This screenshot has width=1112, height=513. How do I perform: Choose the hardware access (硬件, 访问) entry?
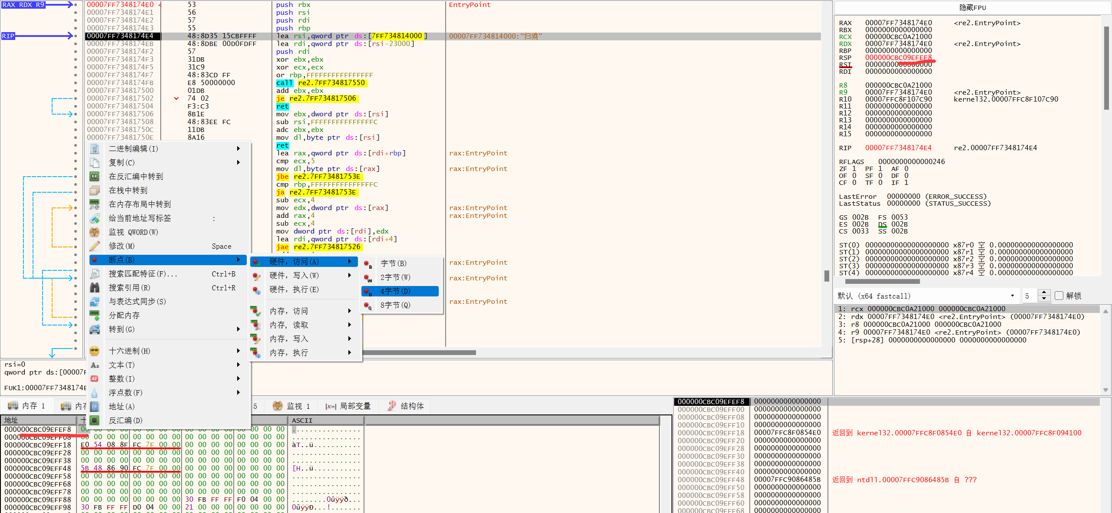coord(304,262)
